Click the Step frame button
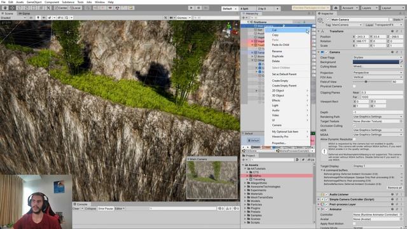Image resolution: width=407 pixels, height=229 pixels. point(206,8)
